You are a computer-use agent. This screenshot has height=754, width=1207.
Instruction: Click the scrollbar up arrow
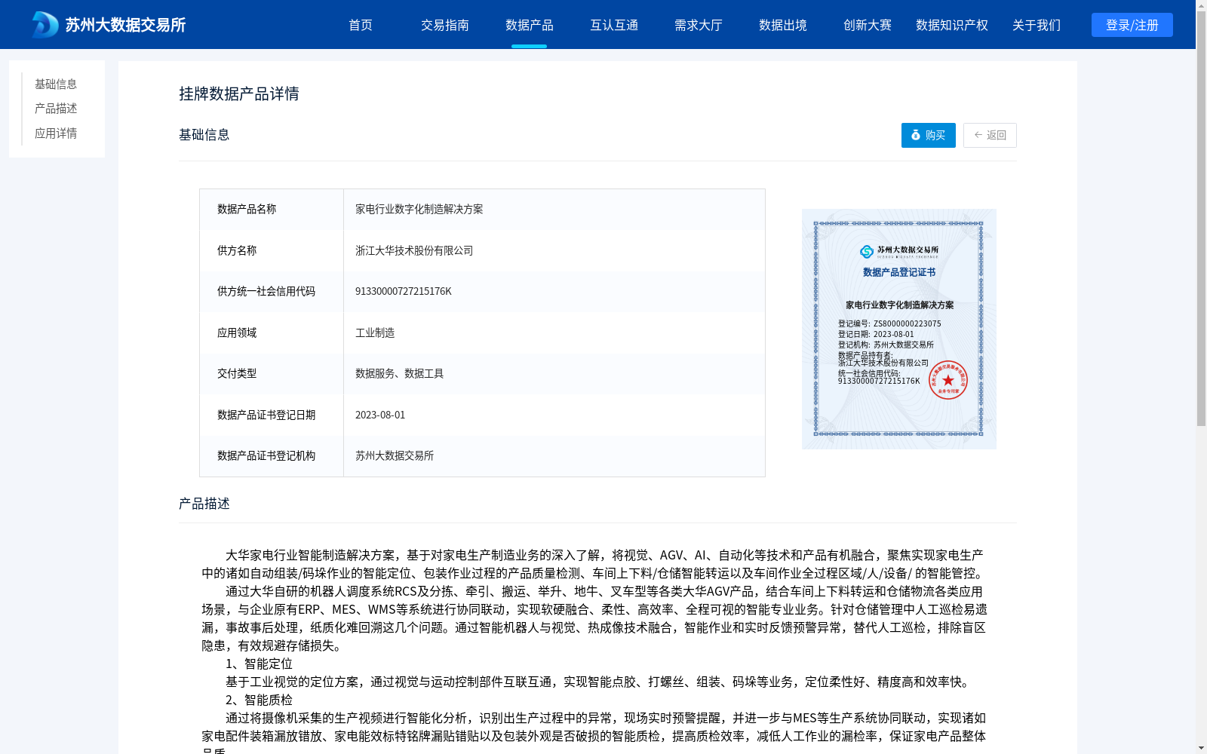pyautogui.click(x=1201, y=5)
